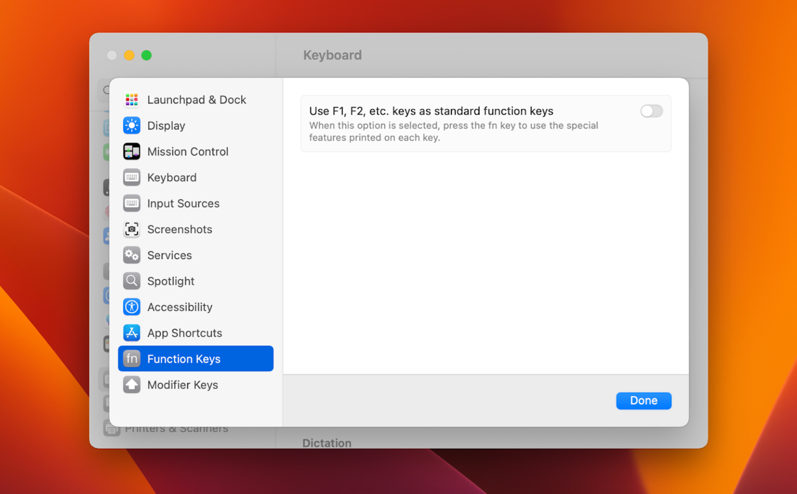Select the Accessibility icon

(x=131, y=307)
